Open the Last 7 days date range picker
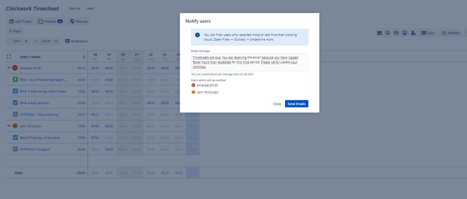467x199 pixels. (20, 21)
